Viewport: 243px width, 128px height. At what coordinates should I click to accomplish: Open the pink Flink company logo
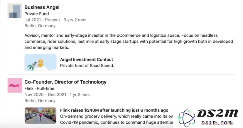15,85
